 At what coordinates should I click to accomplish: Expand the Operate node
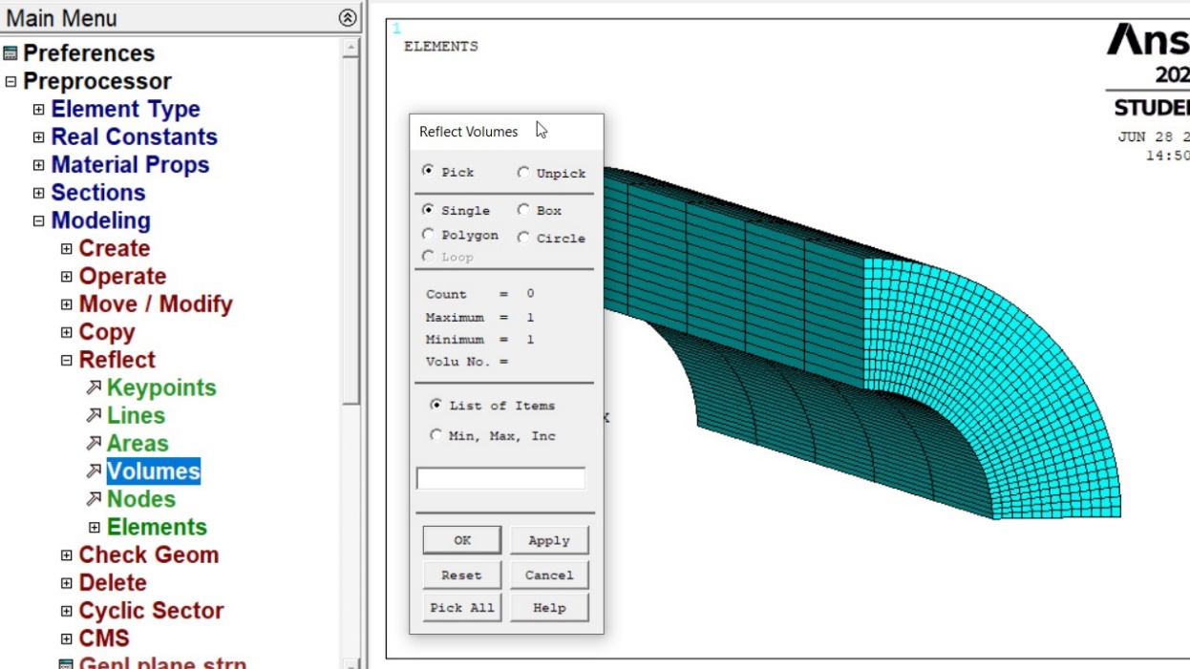66,277
